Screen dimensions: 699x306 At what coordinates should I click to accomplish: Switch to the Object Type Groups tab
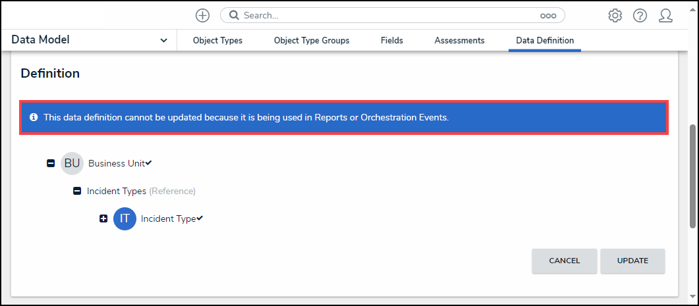(312, 41)
